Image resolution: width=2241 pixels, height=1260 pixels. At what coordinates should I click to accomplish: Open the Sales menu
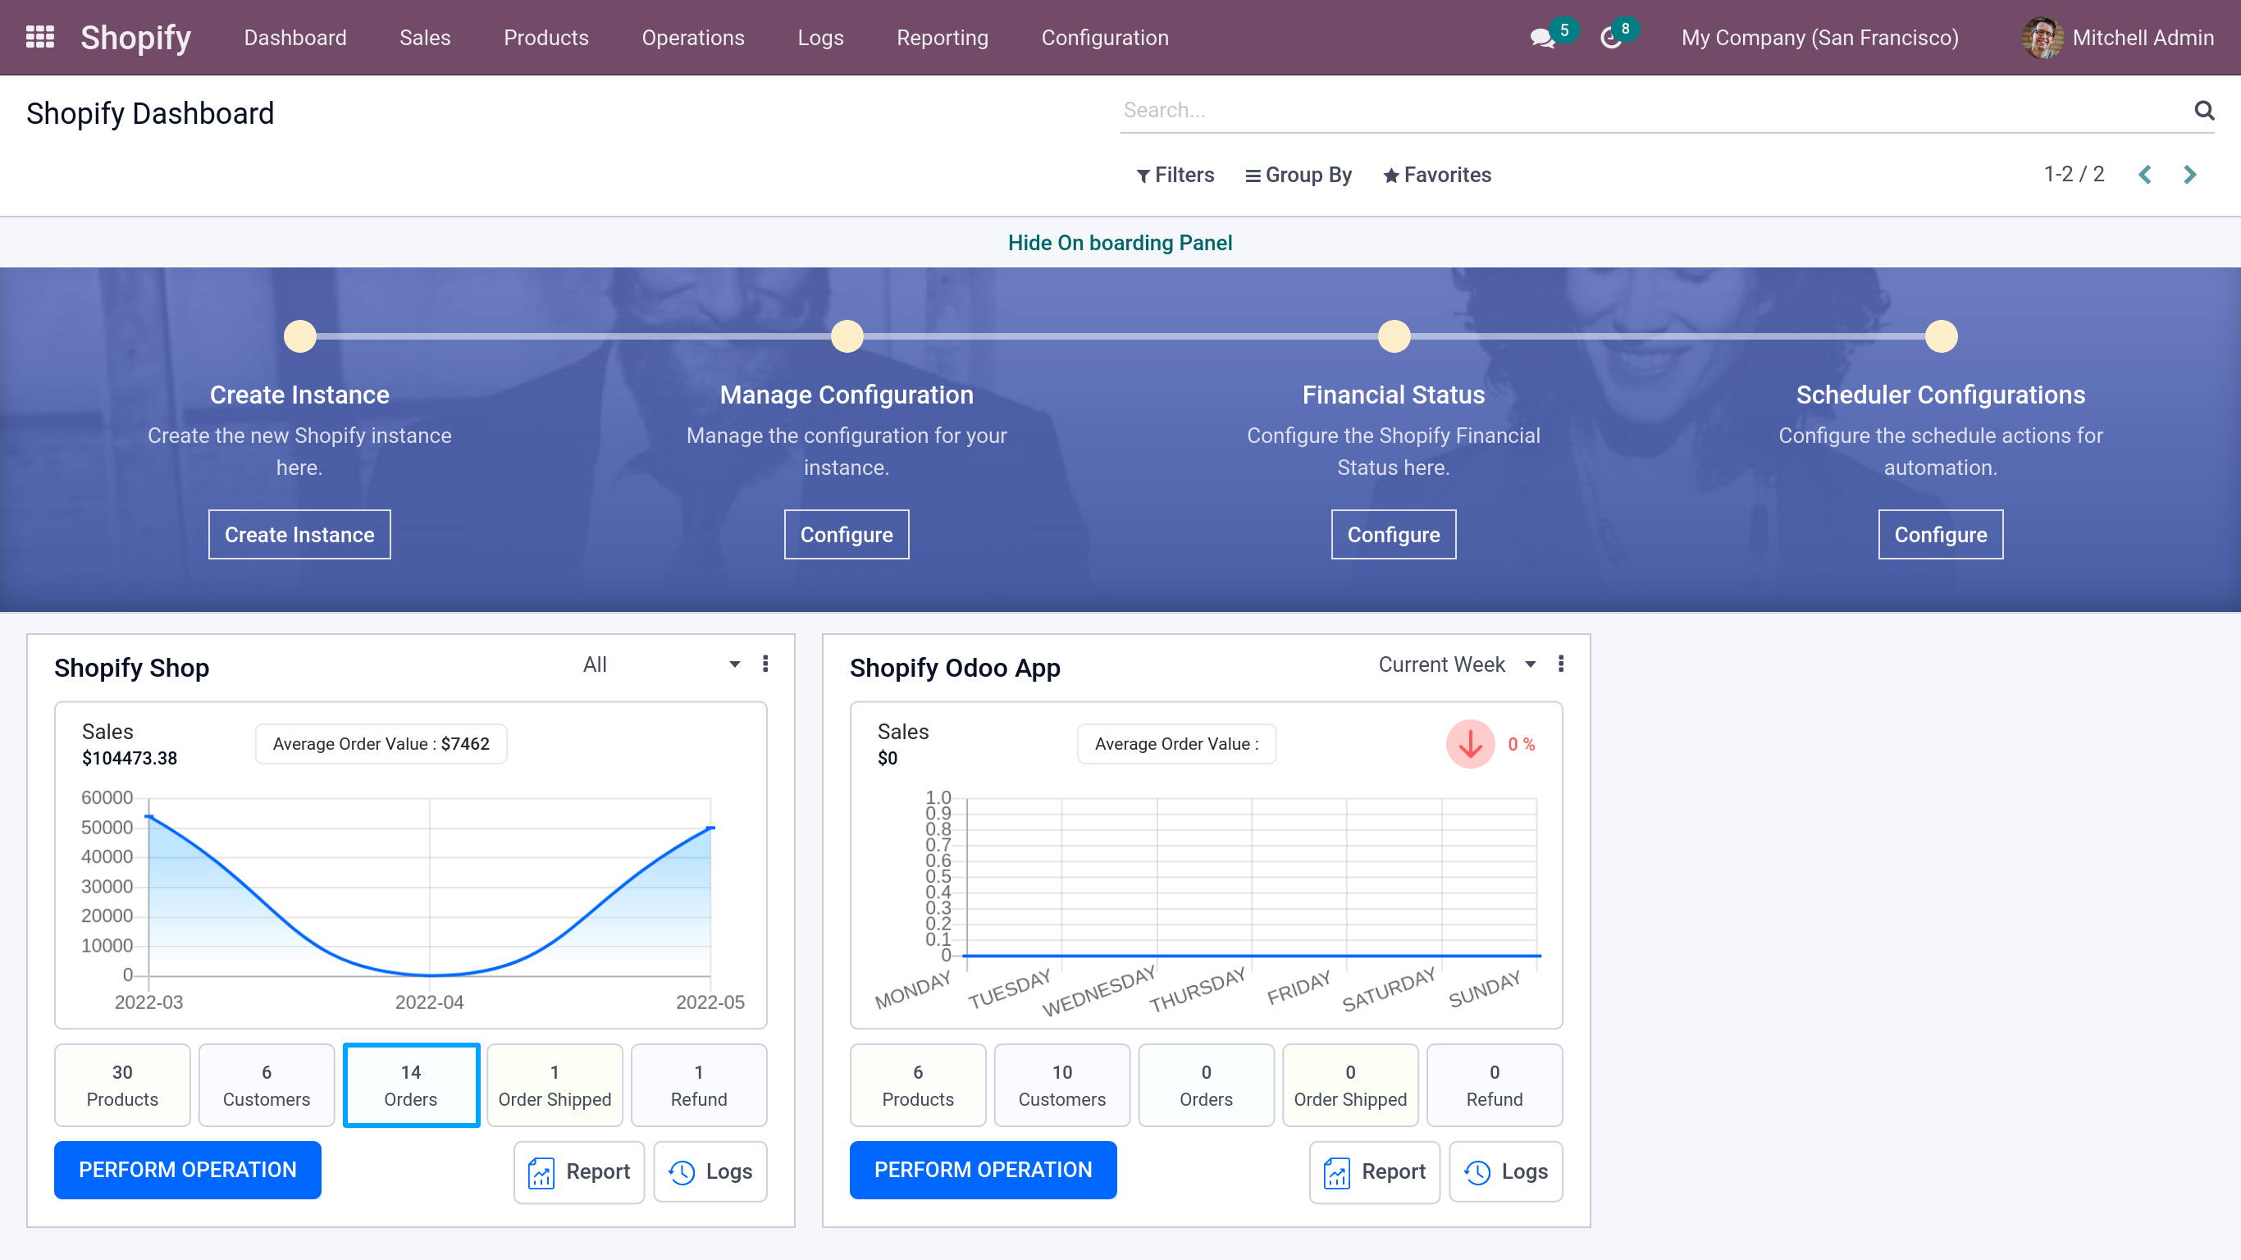[425, 39]
